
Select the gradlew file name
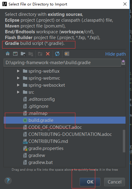(x=37, y=155)
